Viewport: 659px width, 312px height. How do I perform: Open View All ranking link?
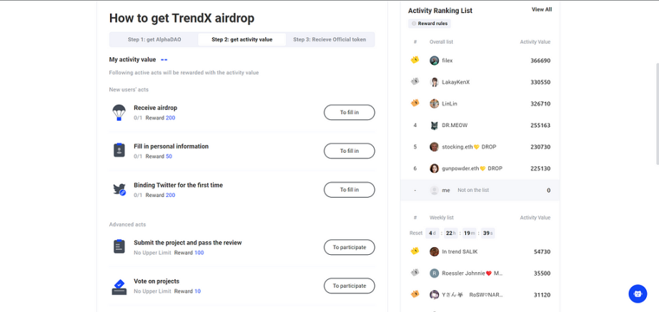pos(542,9)
